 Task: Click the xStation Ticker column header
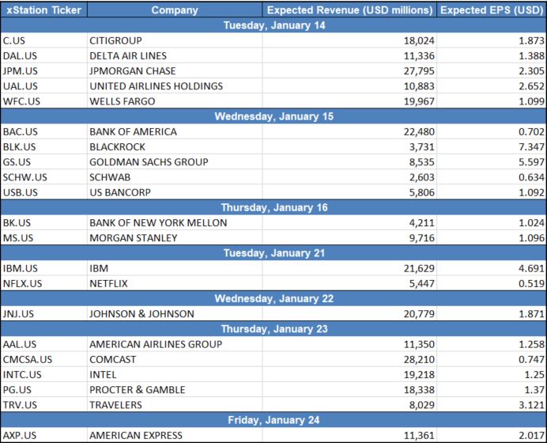pyautogui.click(x=42, y=10)
